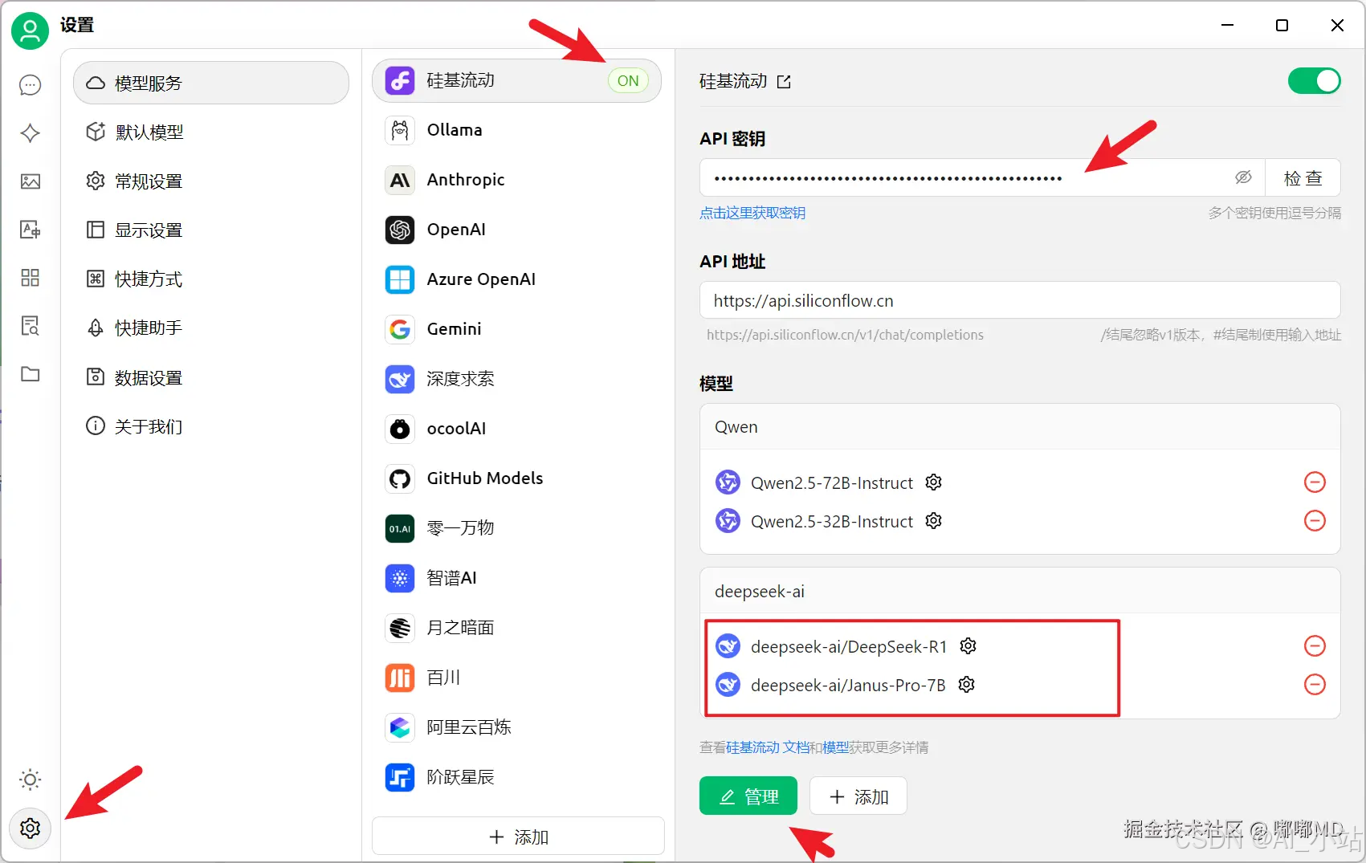Select the GitHub Models provider

pos(516,478)
